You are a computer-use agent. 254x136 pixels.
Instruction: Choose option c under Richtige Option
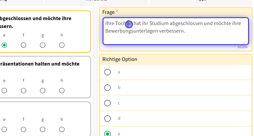tap(107, 103)
